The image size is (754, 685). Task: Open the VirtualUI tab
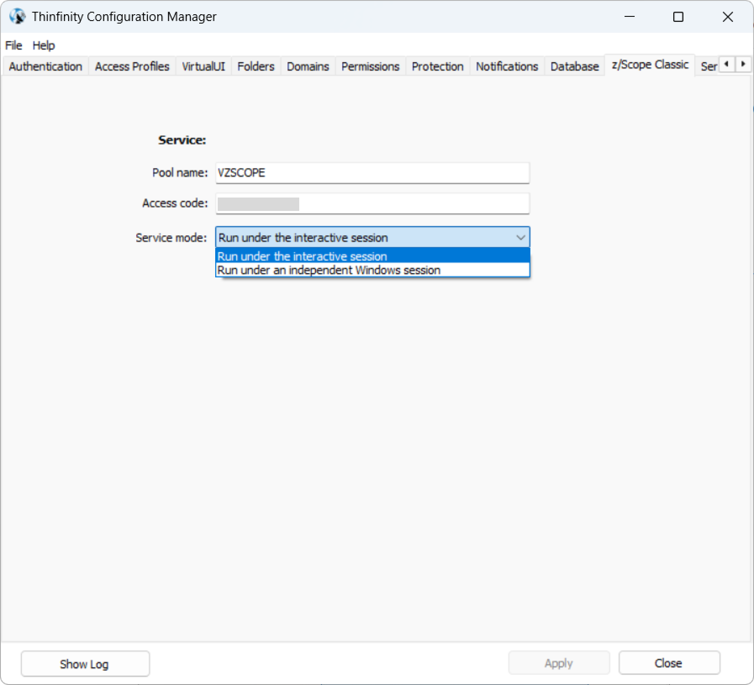point(203,66)
